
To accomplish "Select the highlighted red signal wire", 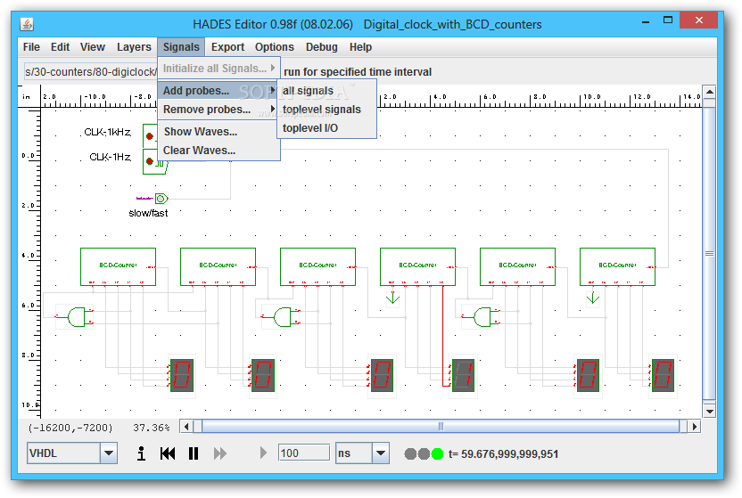I will 443,336.
